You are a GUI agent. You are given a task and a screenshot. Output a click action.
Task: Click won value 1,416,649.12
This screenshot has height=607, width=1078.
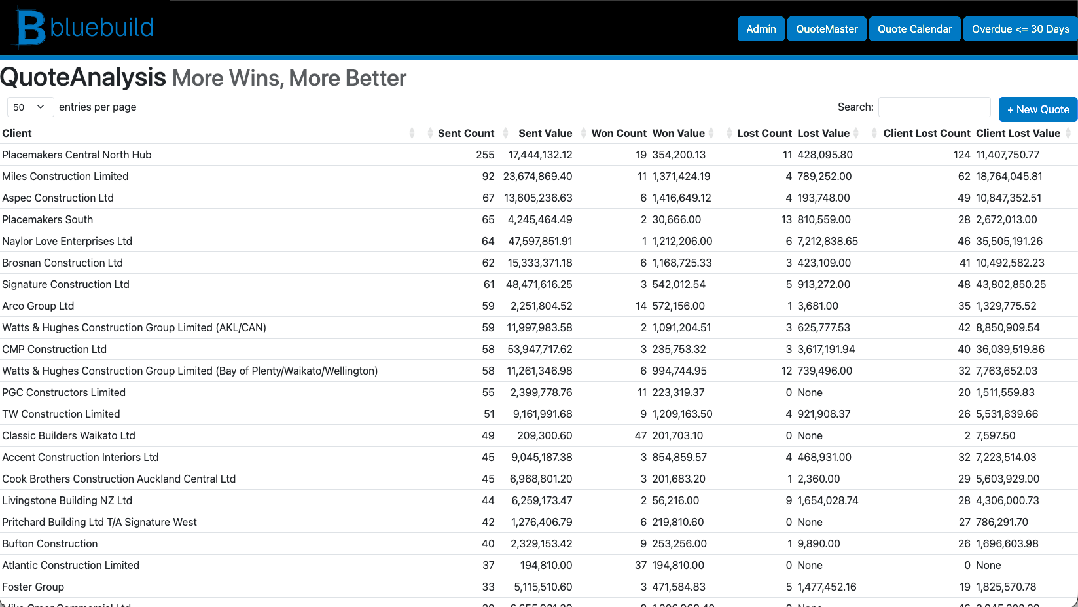point(681,198)
